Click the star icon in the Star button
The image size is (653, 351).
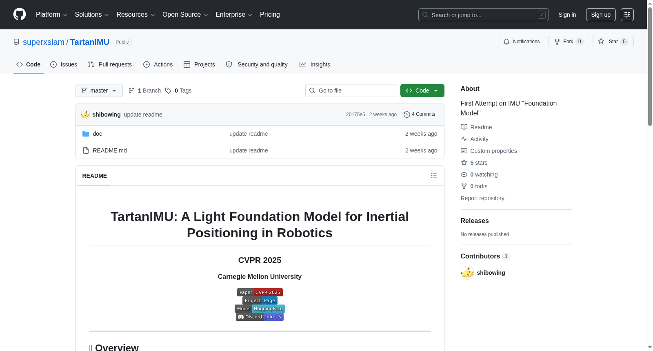click(x=601, y=41)
